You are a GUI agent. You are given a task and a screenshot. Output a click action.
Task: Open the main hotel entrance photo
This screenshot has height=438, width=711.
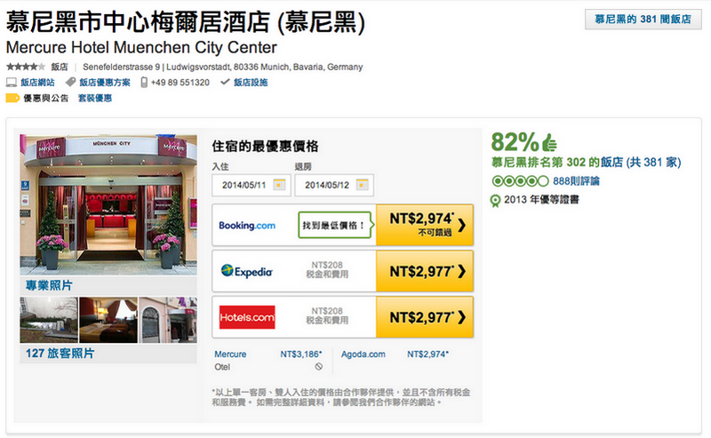click(108, 204)
